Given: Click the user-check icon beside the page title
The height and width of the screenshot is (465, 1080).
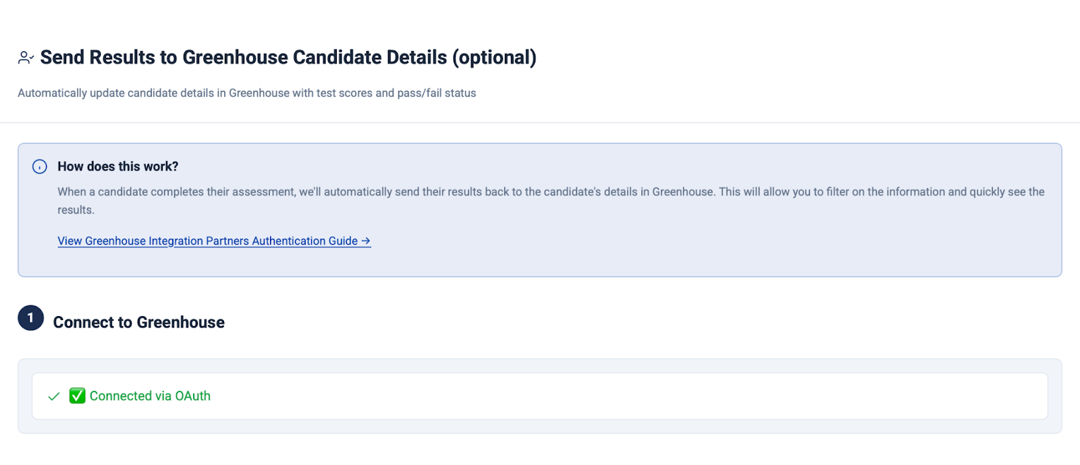Looking at the screenshot, I should coord(26,58).
